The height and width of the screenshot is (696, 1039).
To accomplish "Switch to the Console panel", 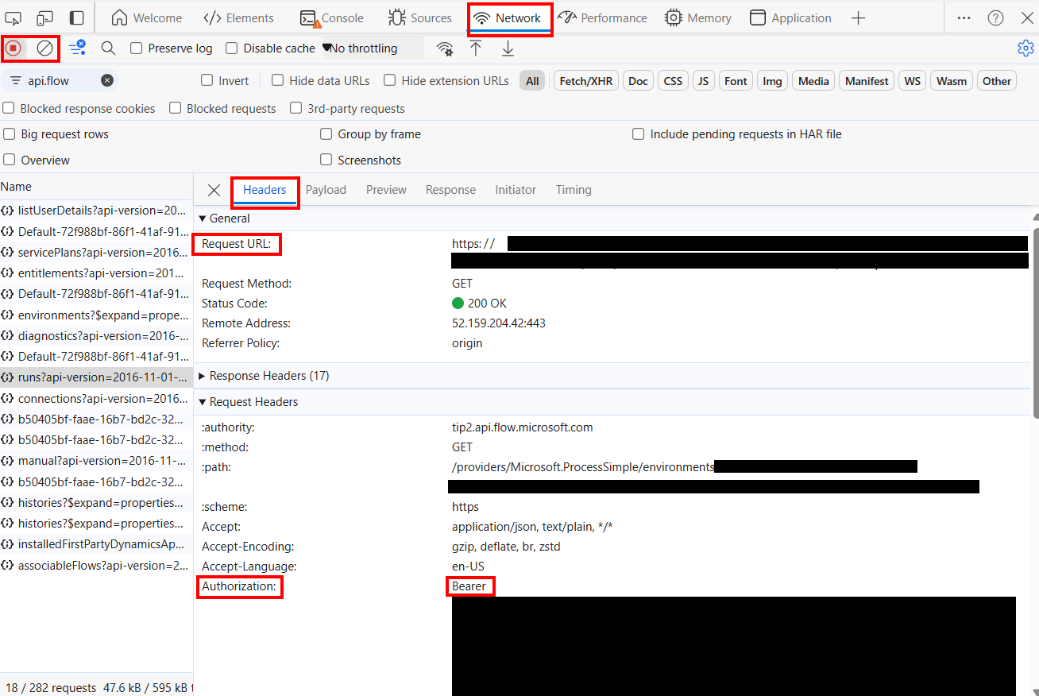I will (x=333, y=17).
